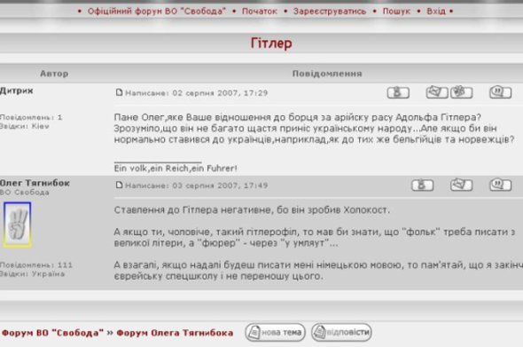
Task: Click text Звідки: Україна
Action: [32, 274]
